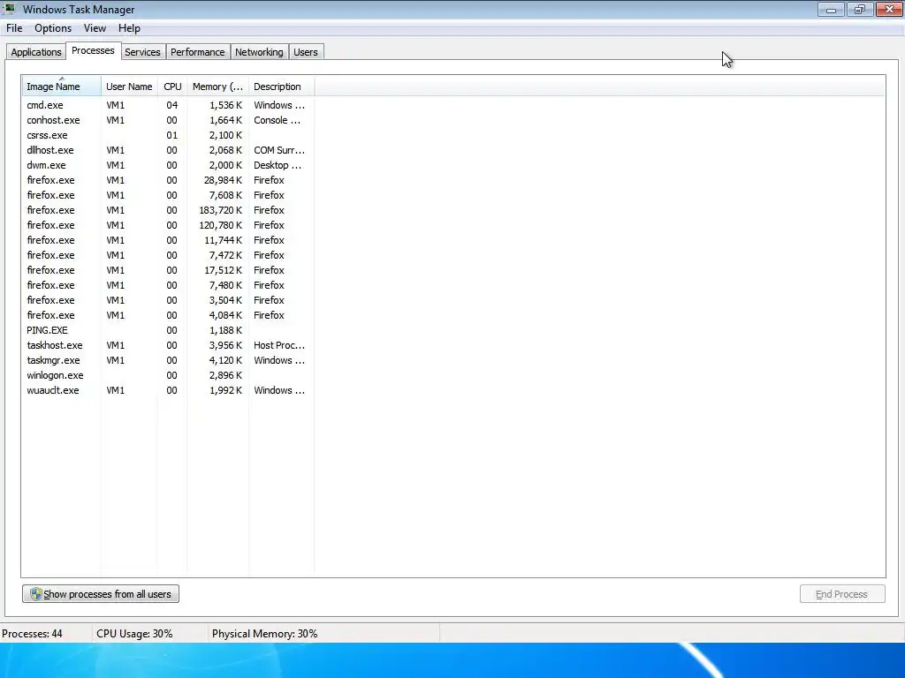
Task: Select firefox.exe using 183,720 K
Action: pyautogui.click(x=167, y=210)
